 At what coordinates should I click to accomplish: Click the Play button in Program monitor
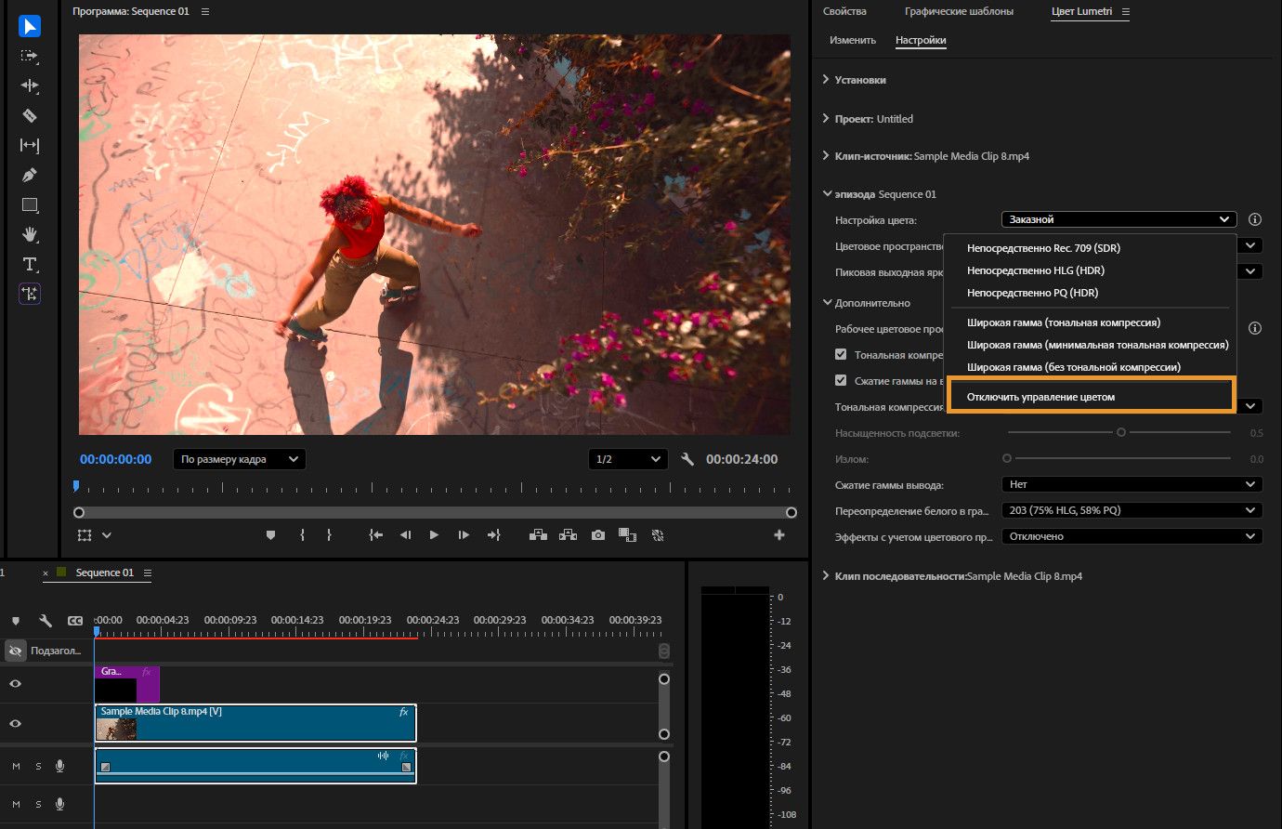[x=434, y=535]
